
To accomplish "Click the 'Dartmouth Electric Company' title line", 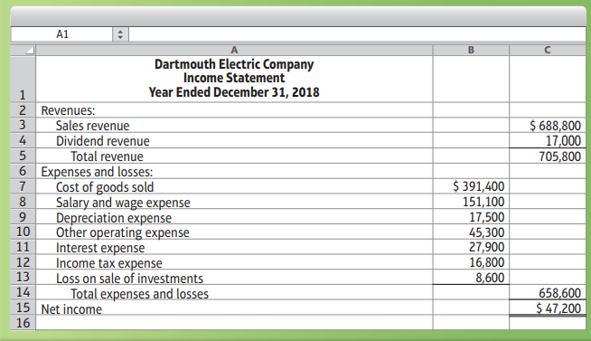I will 234,64.
